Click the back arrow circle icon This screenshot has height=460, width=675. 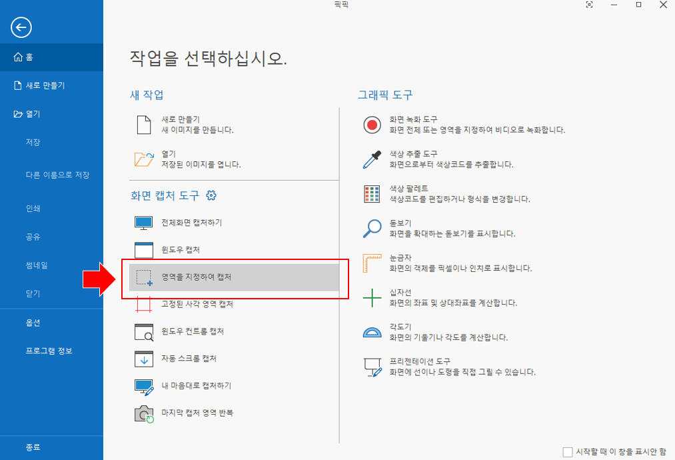point(21,27)
